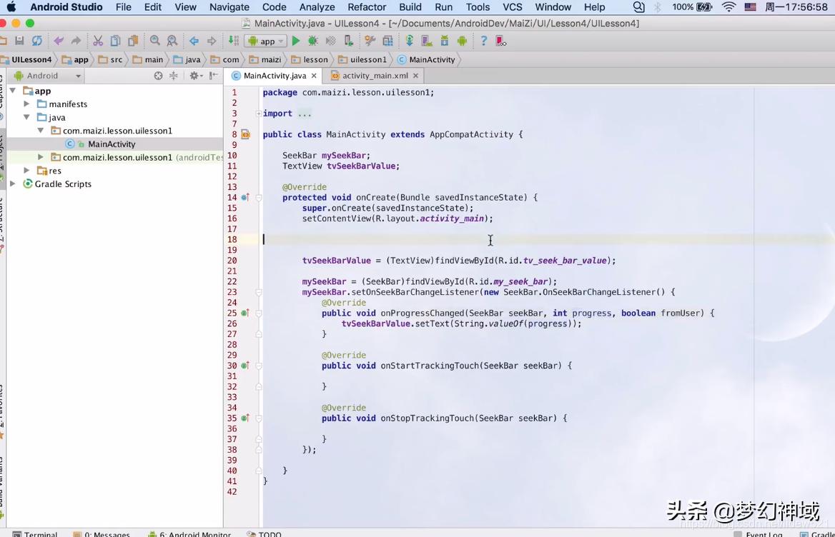Expand the manifests folder in project tree
Screen dimensions: 835x537
click(27, 104)
